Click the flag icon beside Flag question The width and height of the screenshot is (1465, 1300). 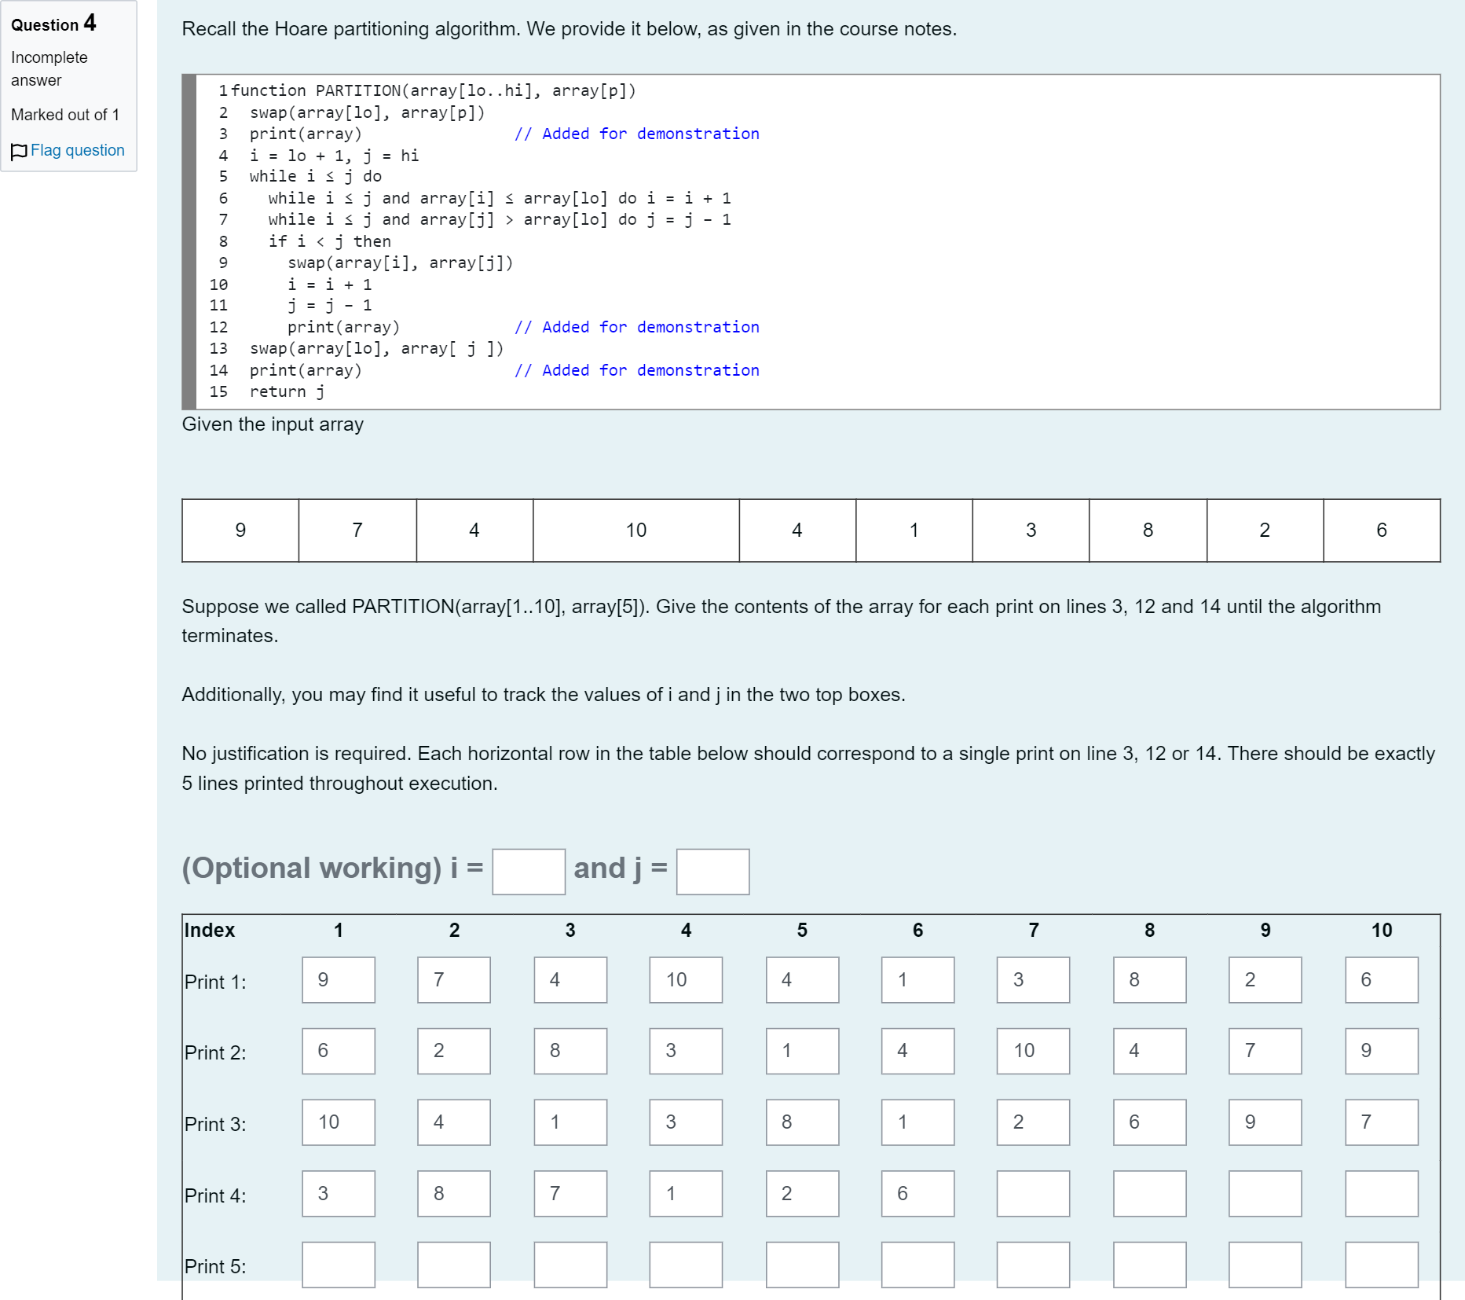(20, 151)
